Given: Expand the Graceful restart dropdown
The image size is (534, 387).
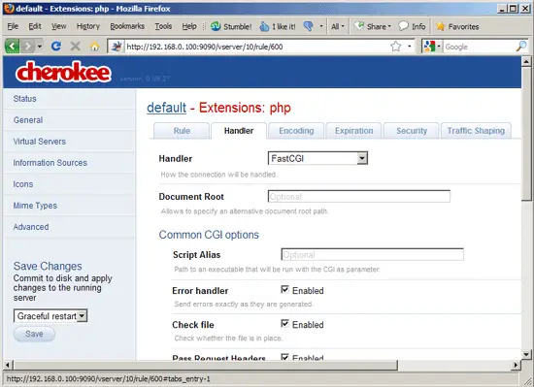Looking at the screenshot, I should coord(50,316).
